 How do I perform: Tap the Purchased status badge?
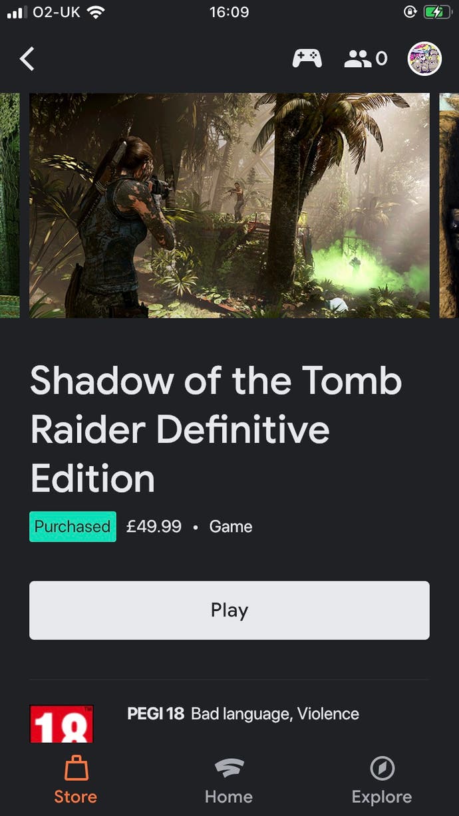[x=73, y=527]
